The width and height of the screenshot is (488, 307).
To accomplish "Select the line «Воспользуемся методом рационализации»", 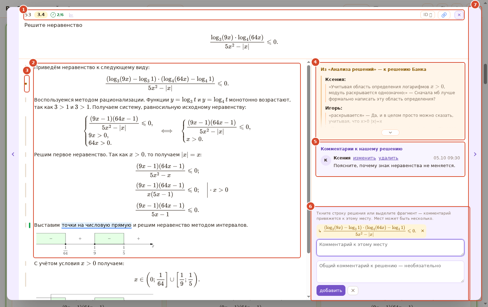I will [162, 104].
